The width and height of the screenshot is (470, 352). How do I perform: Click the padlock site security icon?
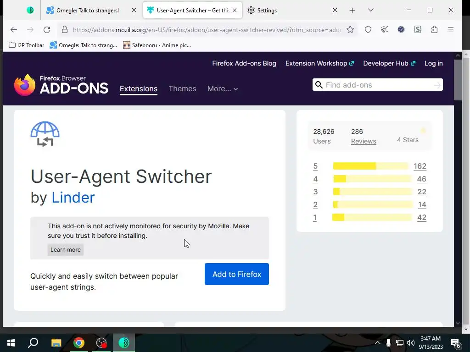click(64, 30)
